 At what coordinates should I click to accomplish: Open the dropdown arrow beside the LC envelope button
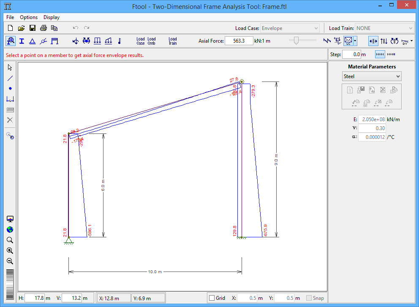point(356,41)
